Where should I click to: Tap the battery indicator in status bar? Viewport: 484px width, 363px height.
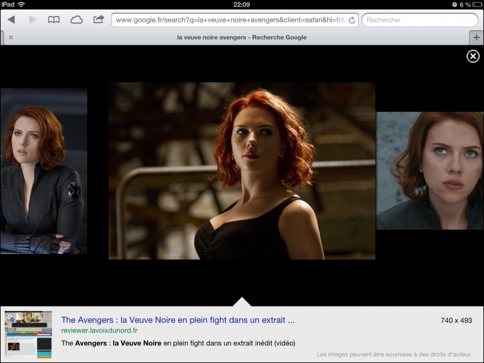pyautogui.click(x=477, y=4)
